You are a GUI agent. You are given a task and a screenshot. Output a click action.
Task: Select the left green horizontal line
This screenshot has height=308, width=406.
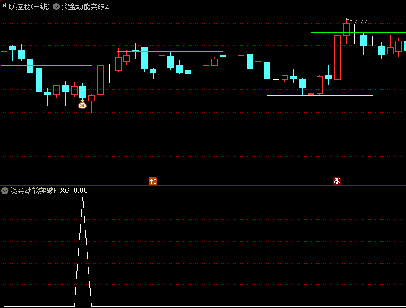[x=46, y=66]
